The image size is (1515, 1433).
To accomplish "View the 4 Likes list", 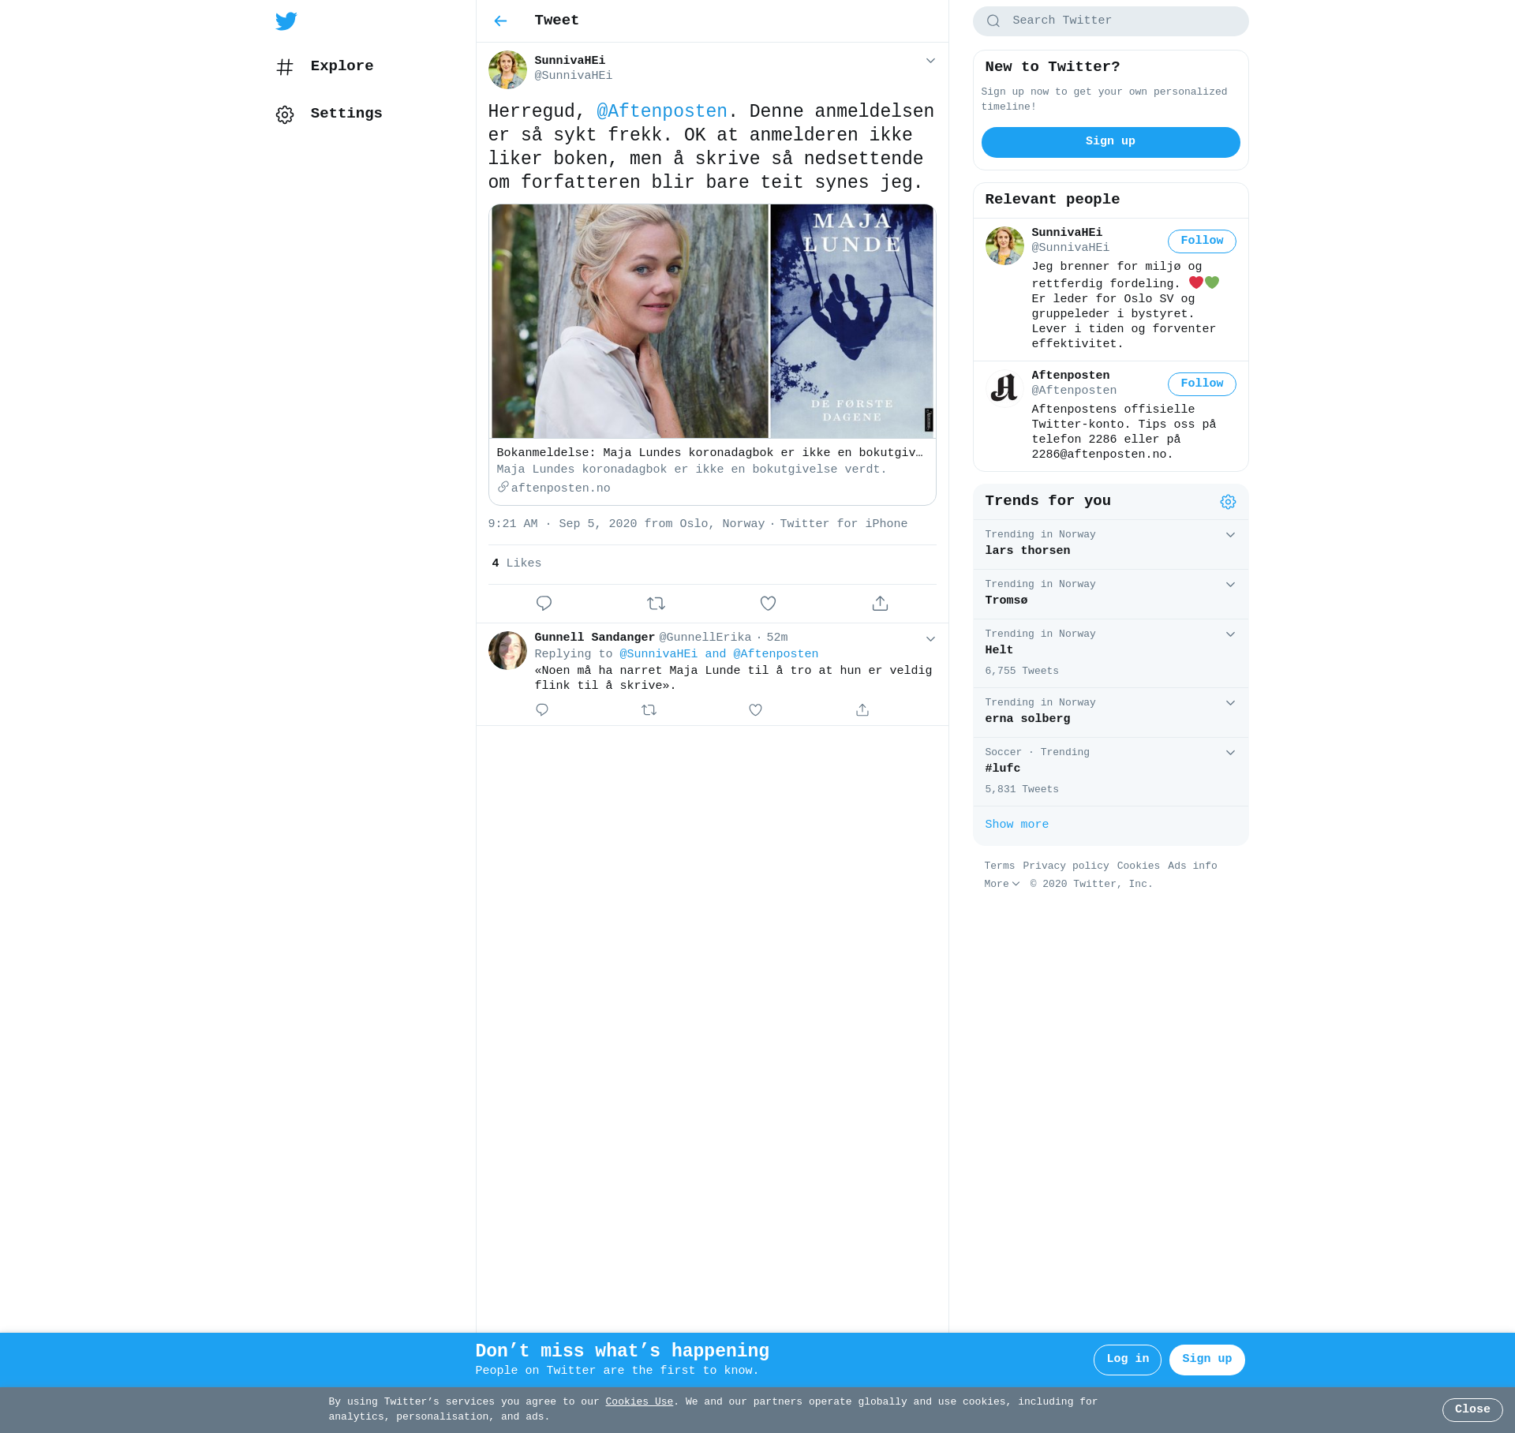I will (516, 563).
